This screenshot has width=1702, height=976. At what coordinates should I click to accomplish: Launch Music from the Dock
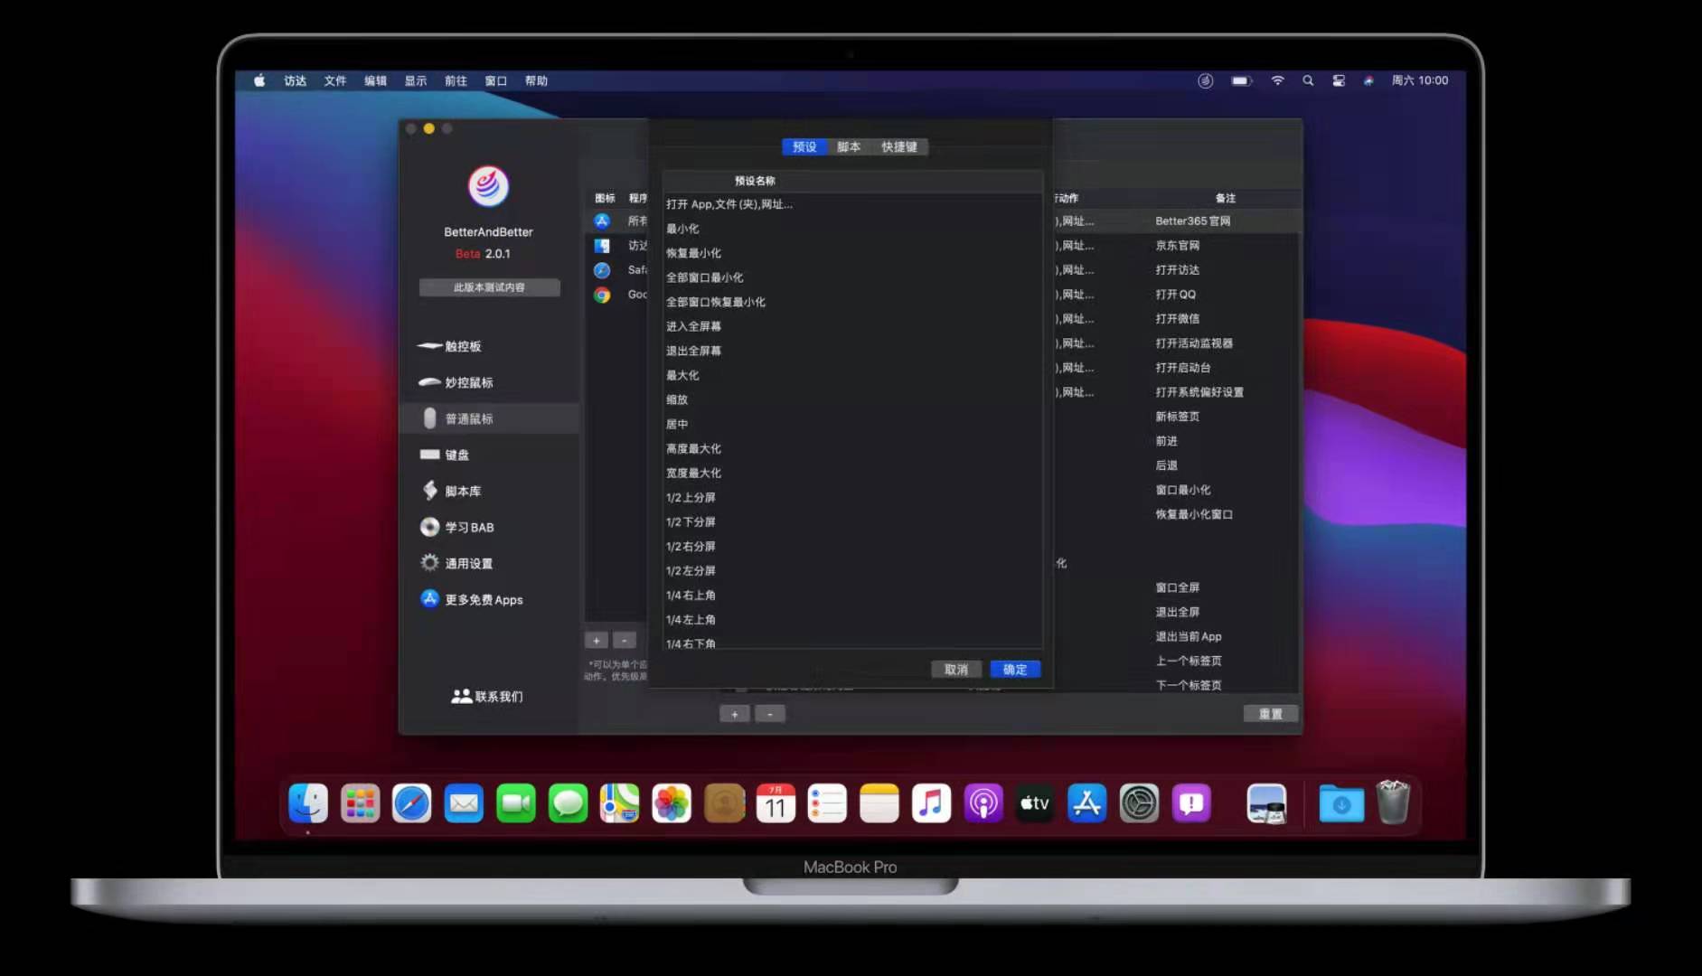931,802
